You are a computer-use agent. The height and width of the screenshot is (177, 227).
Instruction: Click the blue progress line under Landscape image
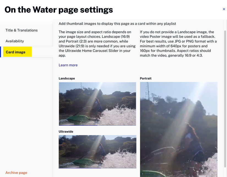78,125
